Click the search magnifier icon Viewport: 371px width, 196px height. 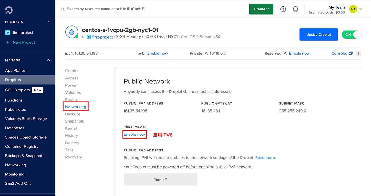(63, 9)
